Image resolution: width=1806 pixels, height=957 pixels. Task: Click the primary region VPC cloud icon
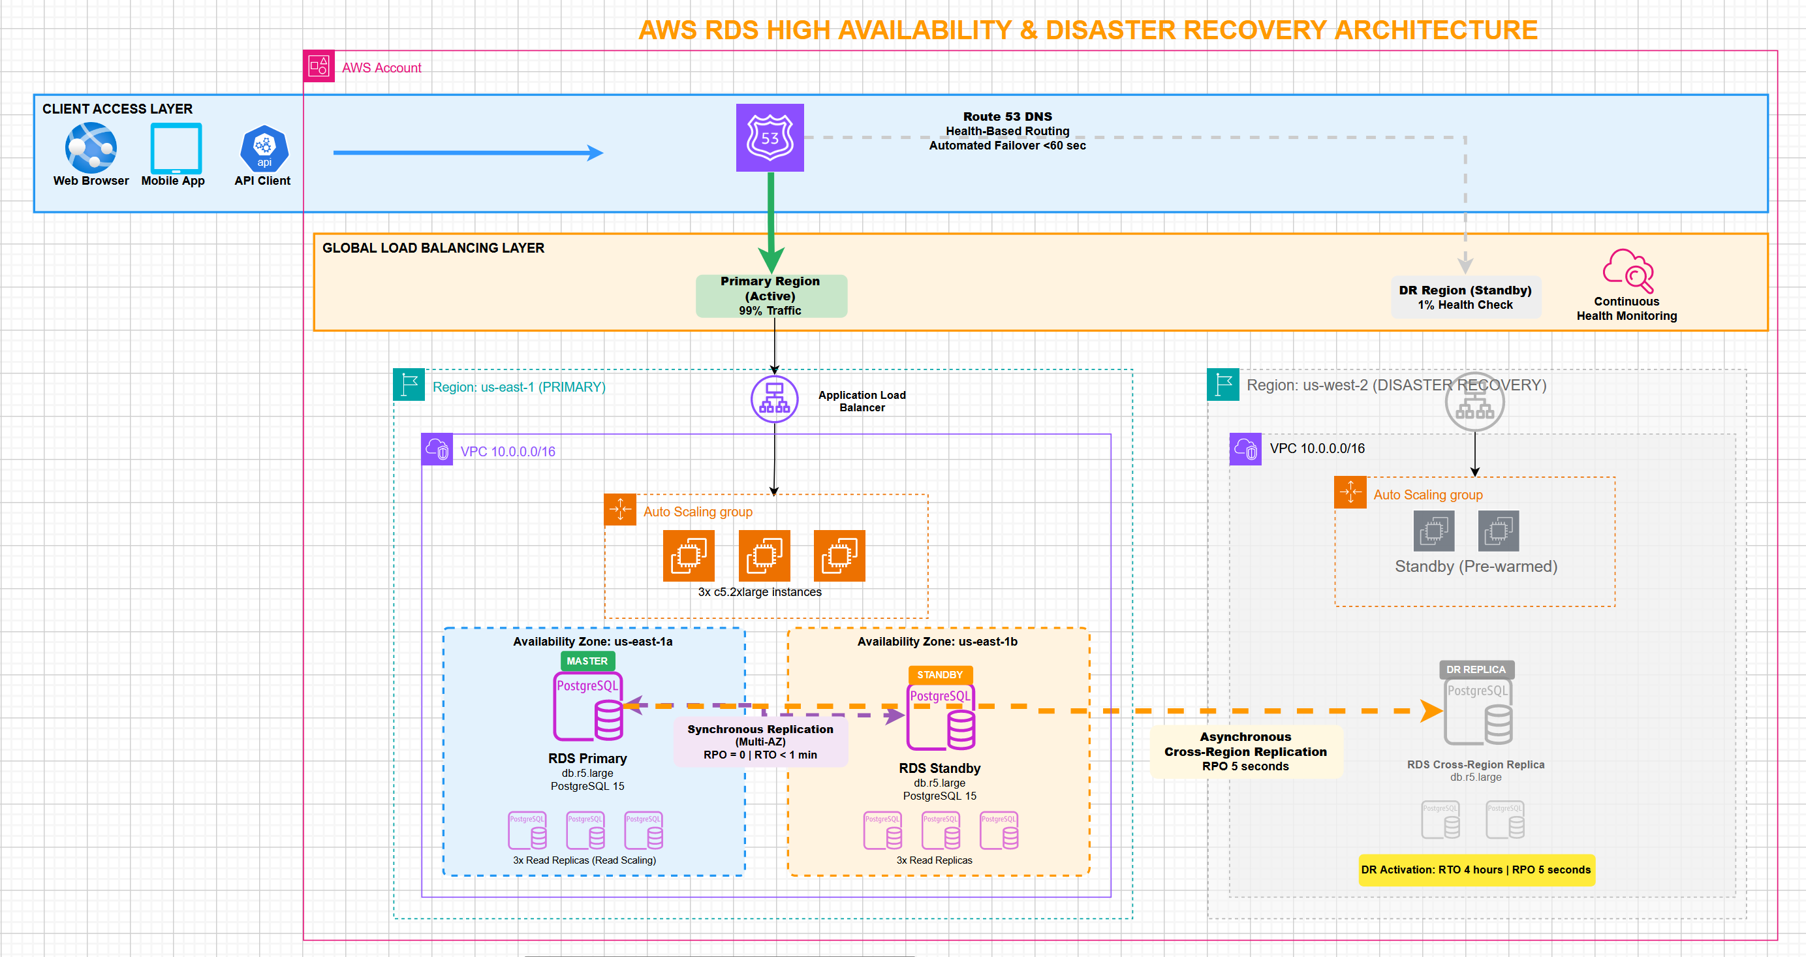tap(437, 448)
